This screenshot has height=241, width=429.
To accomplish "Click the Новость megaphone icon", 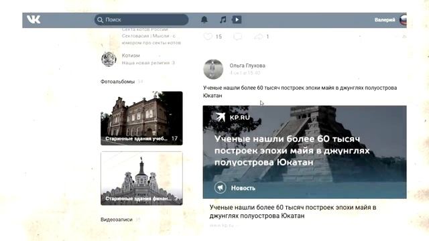I will (x=221, y=187).
